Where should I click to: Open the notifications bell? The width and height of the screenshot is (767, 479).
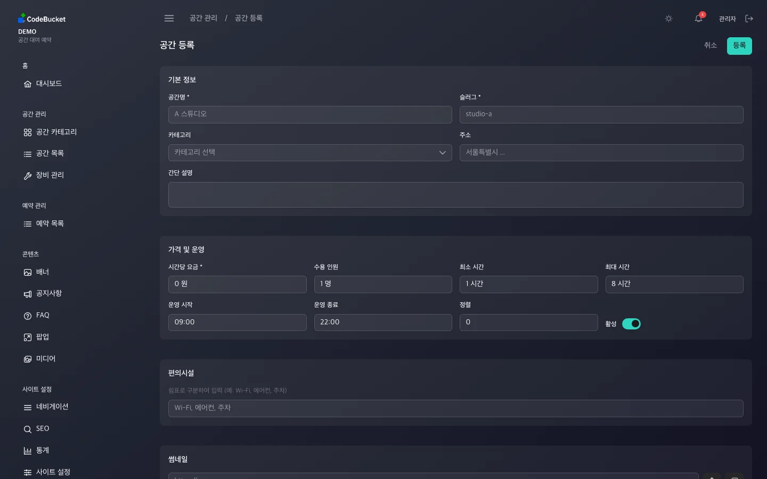pyautogui.click(x=698, y=19)
